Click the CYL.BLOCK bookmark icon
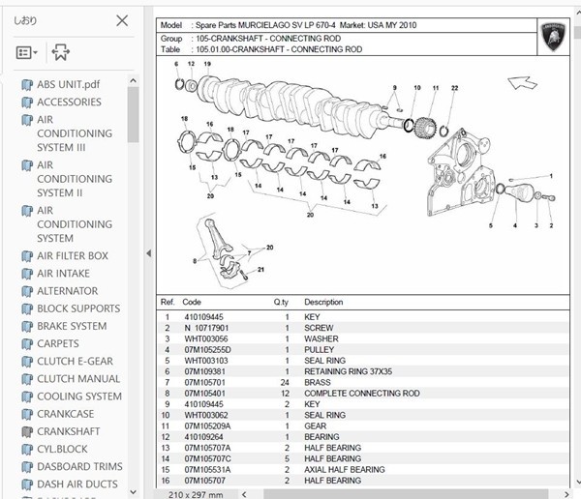 (x=27, y=450)
